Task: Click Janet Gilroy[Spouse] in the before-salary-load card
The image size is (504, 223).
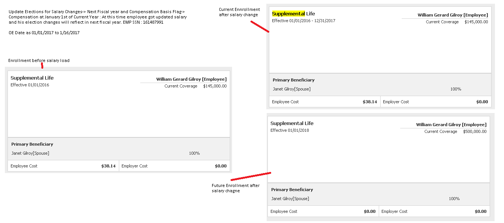Action: pos(30,153)
